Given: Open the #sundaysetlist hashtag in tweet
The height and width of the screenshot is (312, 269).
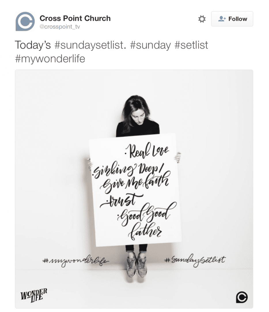Looking at the screenshot, I should pyautogui.click(x=90, y=45).
